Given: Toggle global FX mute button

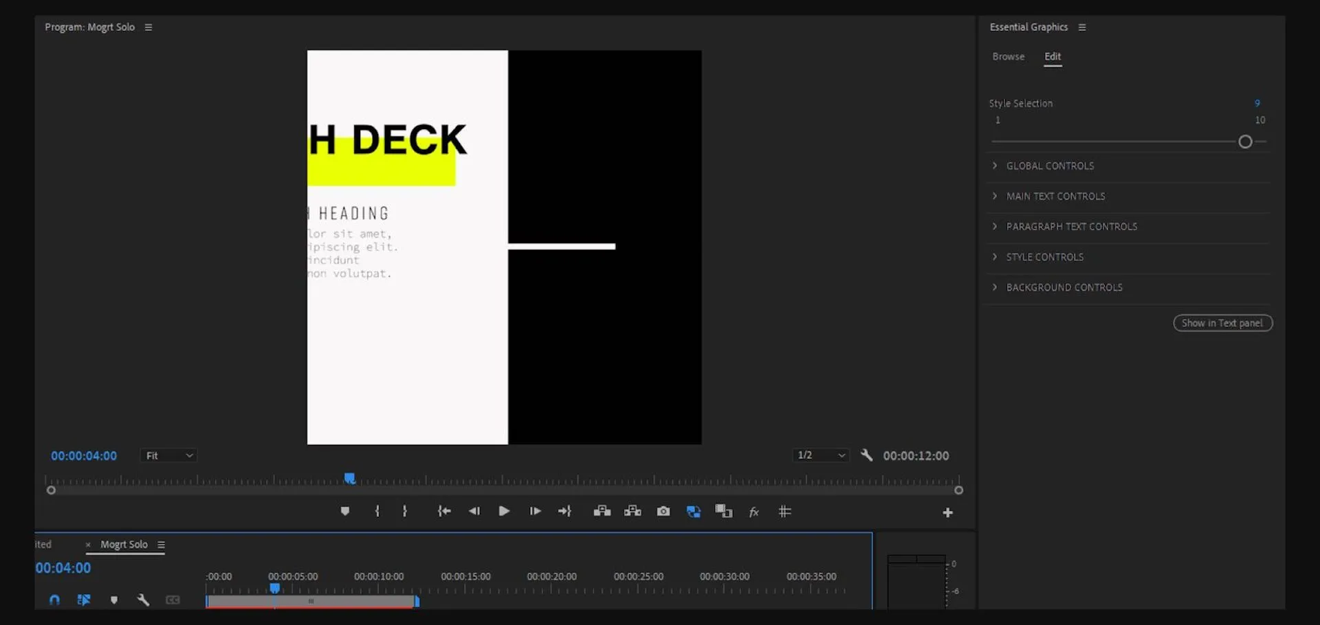Looking at the screenshot, I should click(x=754, y=512).
